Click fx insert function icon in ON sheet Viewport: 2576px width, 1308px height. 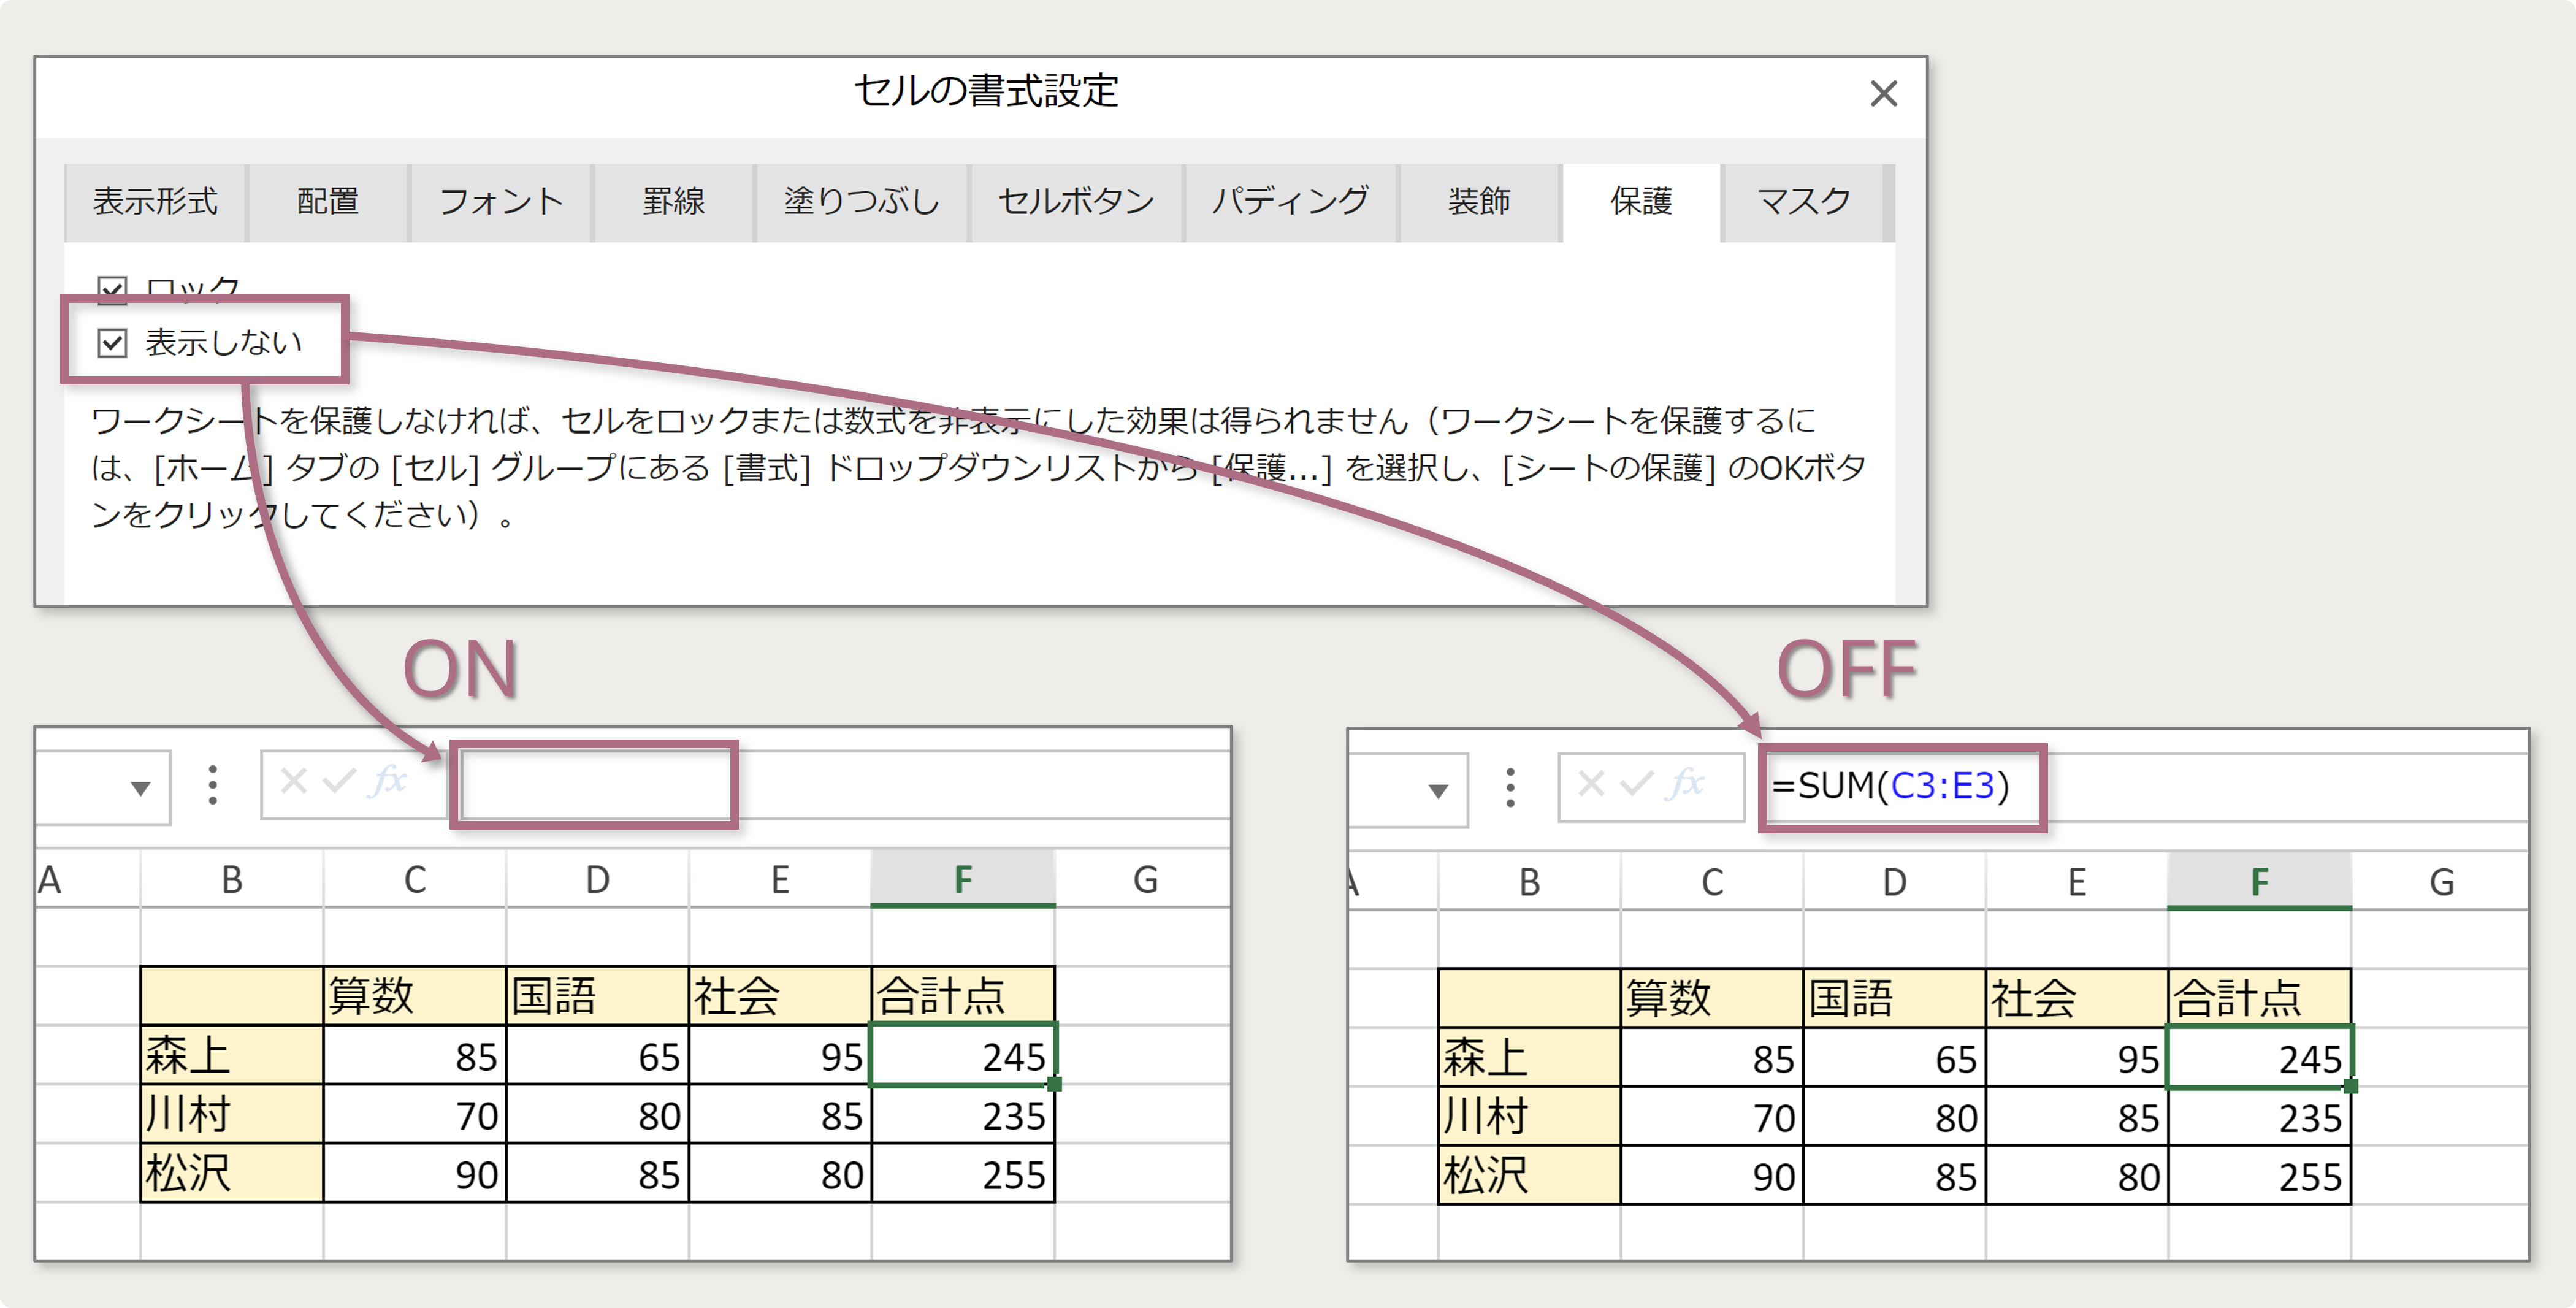pyautogui.click(x=388, y=780)
